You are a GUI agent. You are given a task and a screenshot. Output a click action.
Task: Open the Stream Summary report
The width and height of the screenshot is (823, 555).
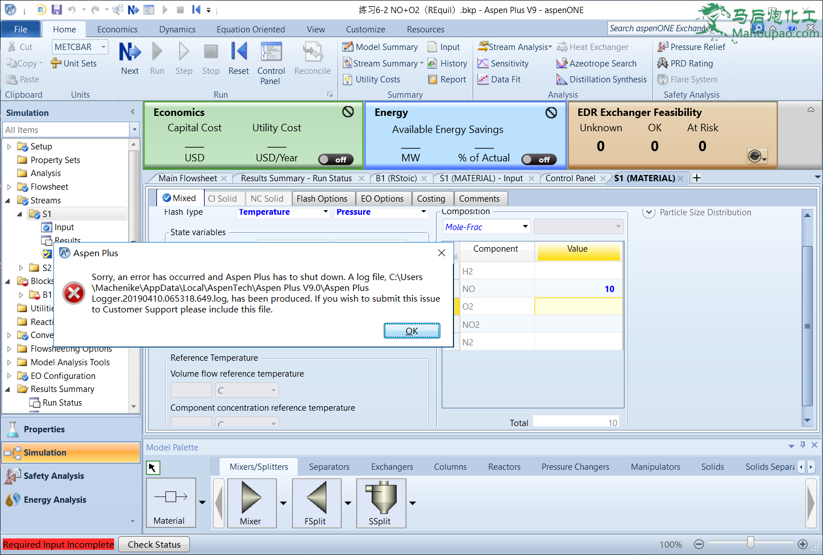tap(380, 64)
